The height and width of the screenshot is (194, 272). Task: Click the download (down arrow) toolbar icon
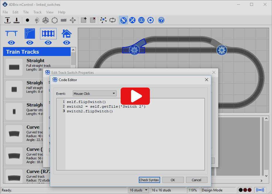pyautogui.click(x=17, y=20)
